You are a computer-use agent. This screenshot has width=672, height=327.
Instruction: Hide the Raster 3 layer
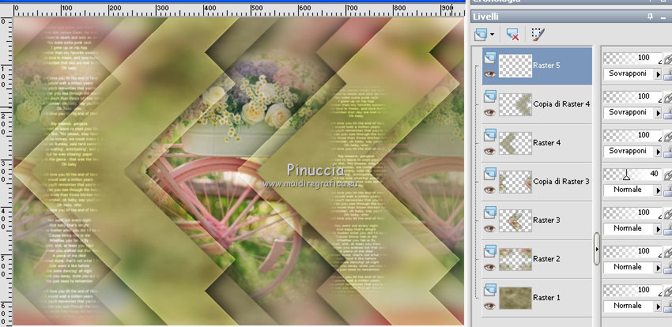pos(490,228)
